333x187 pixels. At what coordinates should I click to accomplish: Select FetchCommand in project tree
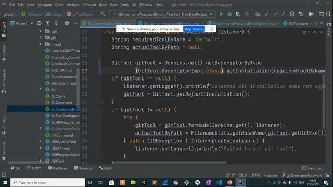[x=63, y=83]
